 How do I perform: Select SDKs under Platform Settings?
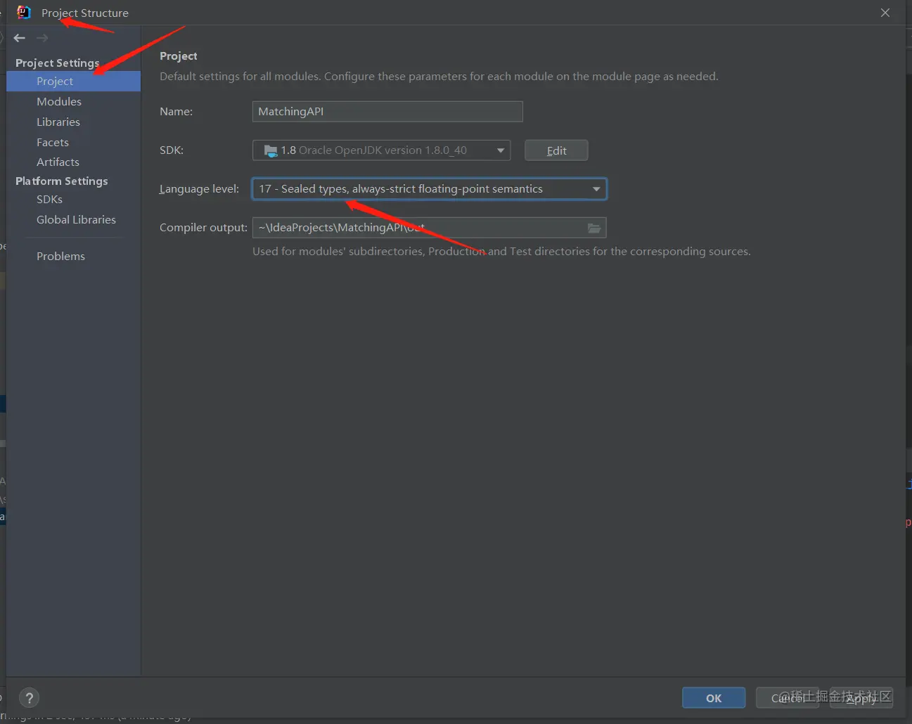point(50,199)
